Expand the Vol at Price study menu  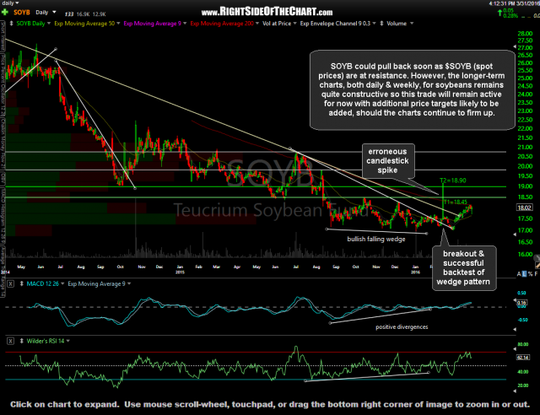(294, 24)
